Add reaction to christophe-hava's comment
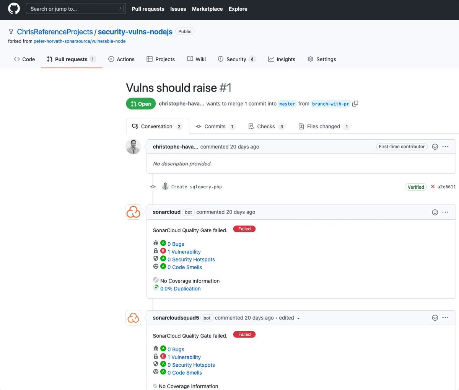The height and width of the screenshot is (390, 459). pos(435,147)
